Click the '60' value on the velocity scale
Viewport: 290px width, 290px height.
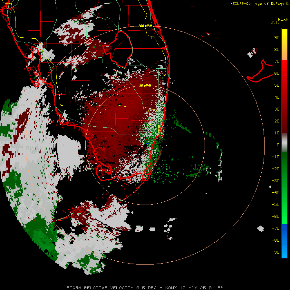pos(277,73)
